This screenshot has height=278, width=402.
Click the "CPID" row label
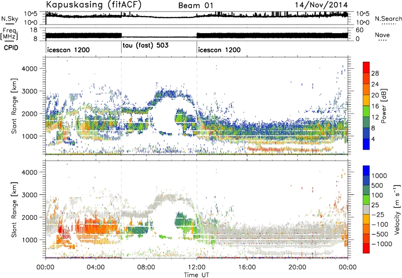pyautogui.click(x=11, y=48)
